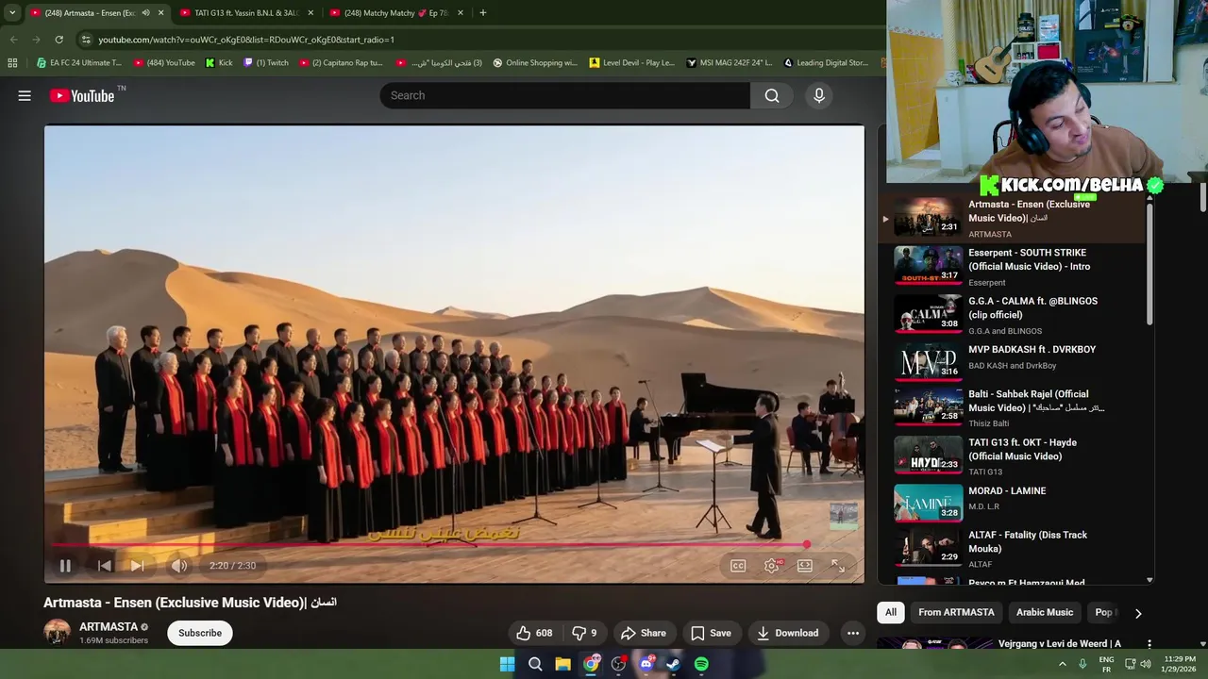Play TATI G13 ft. OKT Hayde
Image resolution: width=1208 pixels, height=679 pixels.
1014,456
